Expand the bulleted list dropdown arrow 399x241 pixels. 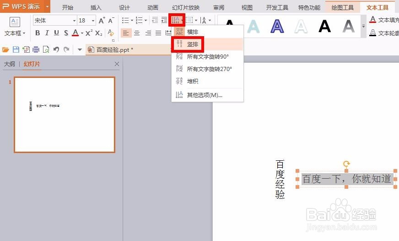pos(132,20)
